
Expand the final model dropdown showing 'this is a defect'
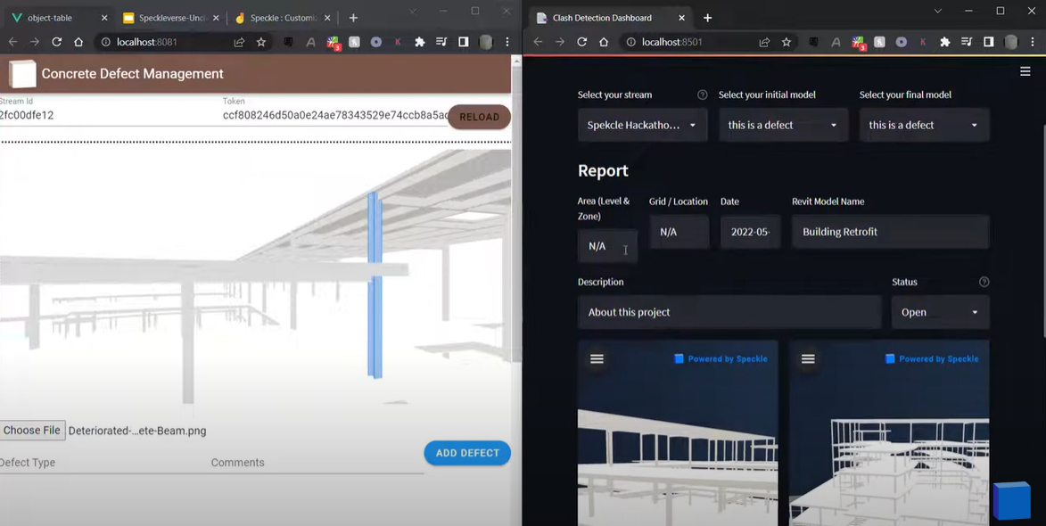click(924, 125)
